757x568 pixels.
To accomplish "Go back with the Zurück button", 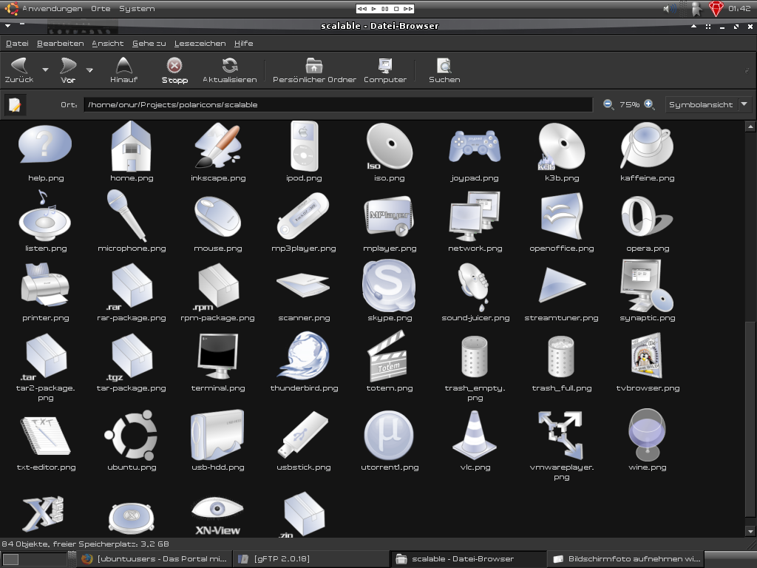I will tap(19, 70).
